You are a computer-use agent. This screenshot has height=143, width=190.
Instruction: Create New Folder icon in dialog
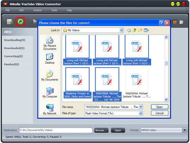(x=140, y=30)
